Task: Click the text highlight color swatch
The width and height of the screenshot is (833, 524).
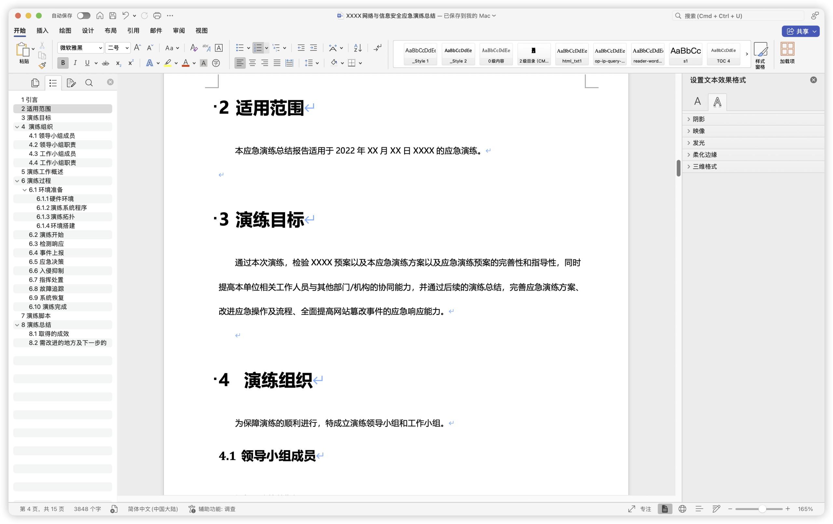Action: pos(168,63)
